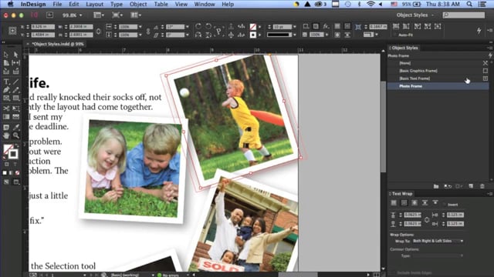Click the top offset field in Text Wrap
This screenshot has height=277, width=494.
412,215
